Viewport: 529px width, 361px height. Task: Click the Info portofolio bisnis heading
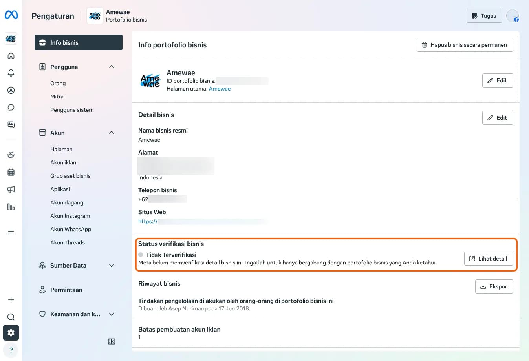[x=172, y=45]
